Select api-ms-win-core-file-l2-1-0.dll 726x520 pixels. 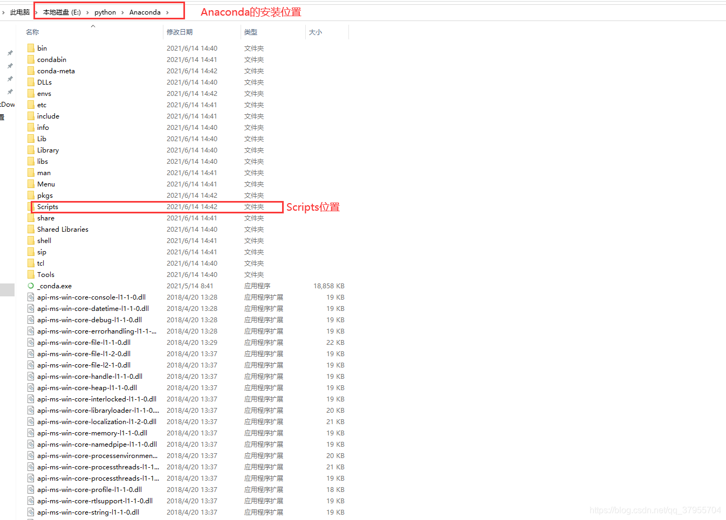[84, 365]
